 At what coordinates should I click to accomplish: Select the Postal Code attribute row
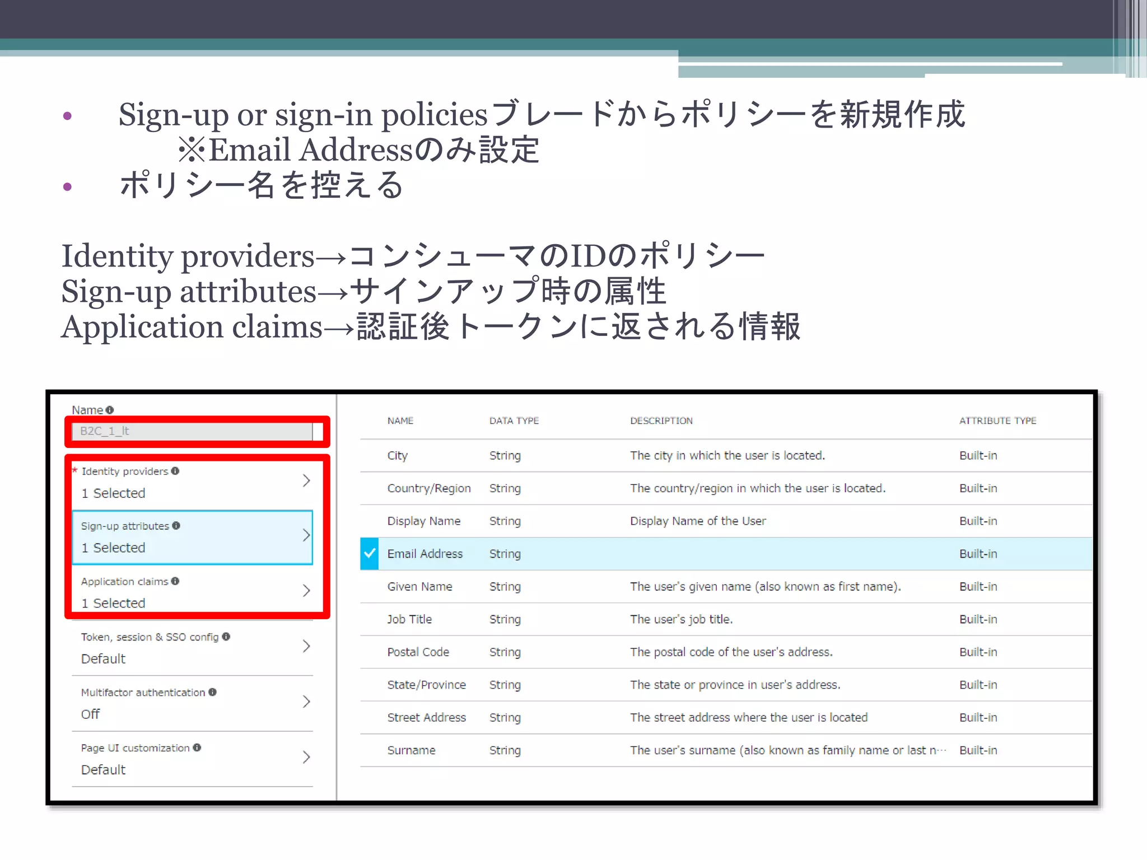coord(726,652)
